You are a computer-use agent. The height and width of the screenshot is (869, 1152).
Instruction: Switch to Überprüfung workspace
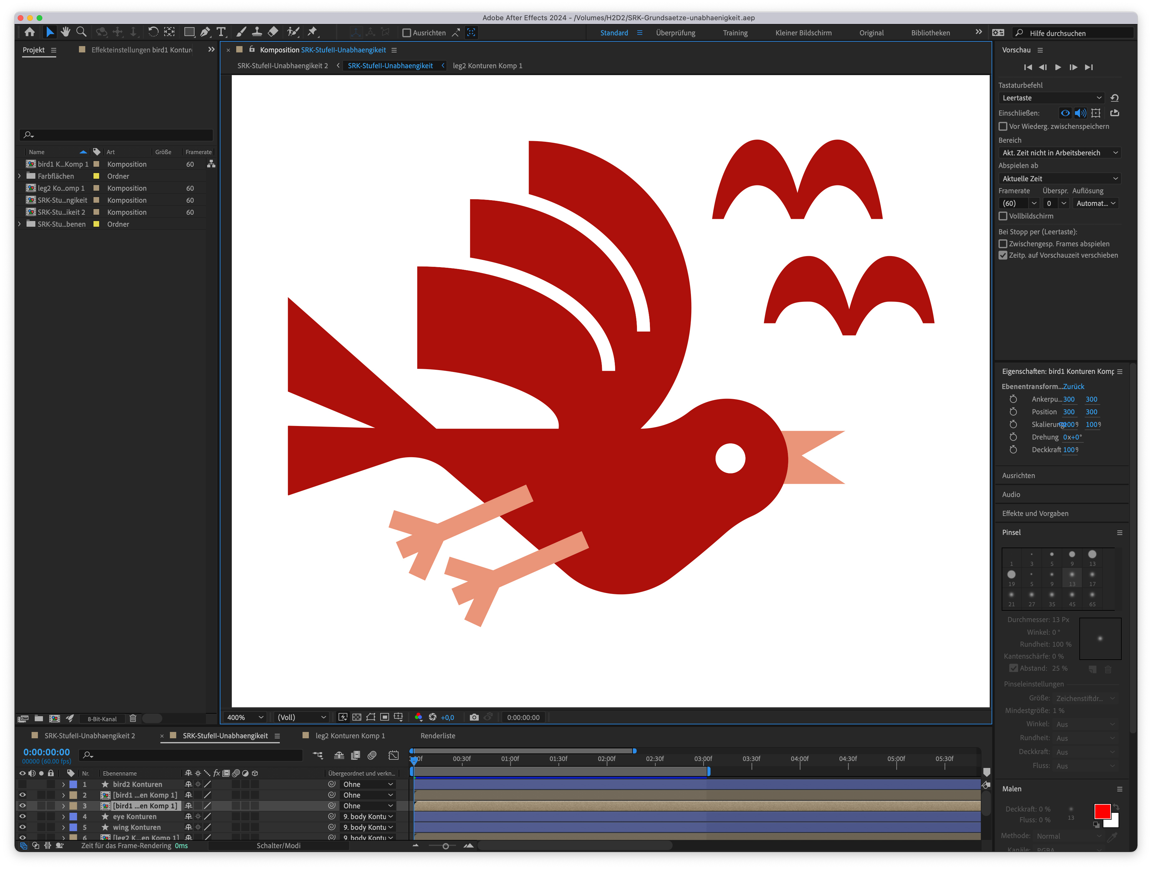[675, 33]
